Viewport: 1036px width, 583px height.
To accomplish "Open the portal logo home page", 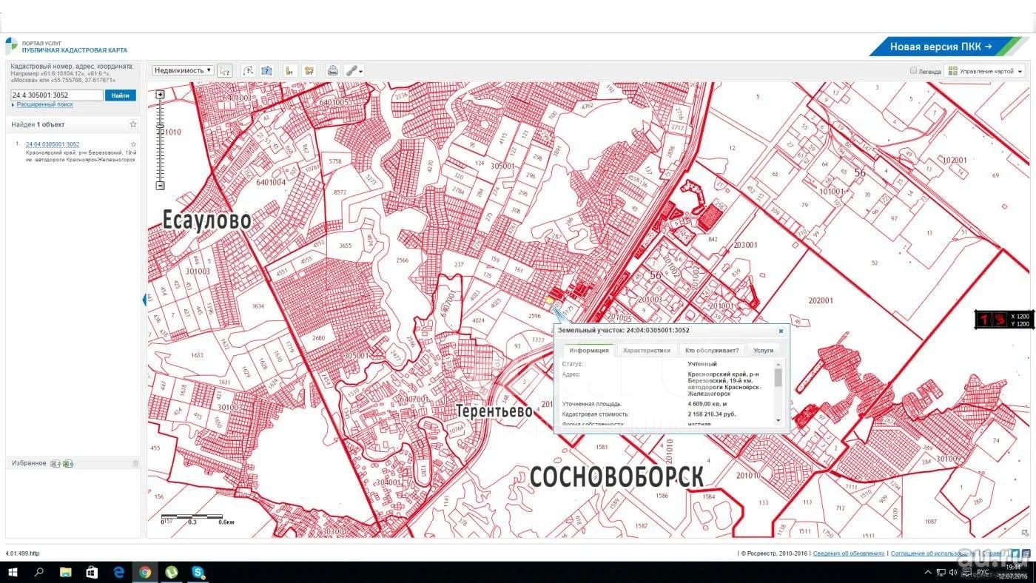I will tap(10, 47).
